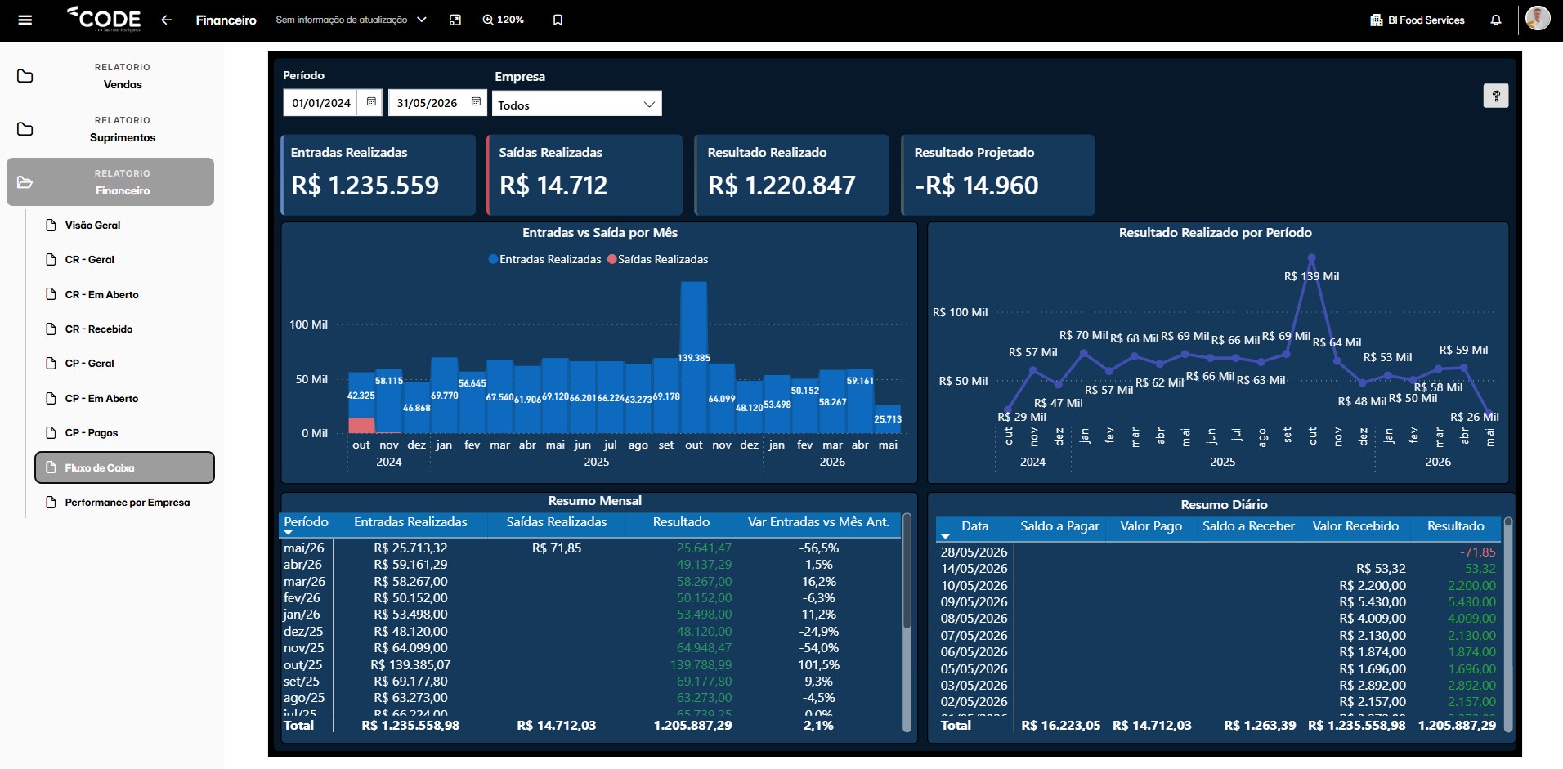
Task: Open the CR - Geral page
Action: tap(89, 260)
